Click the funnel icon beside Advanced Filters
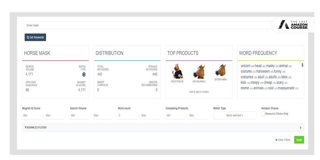320x160 pixels. coord(26,128)
